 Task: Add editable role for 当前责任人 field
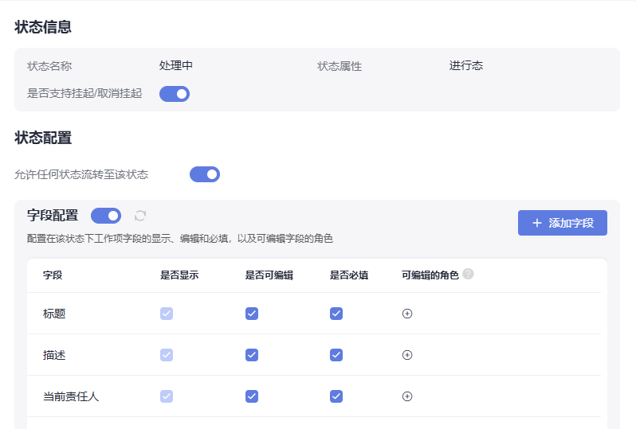click(406, 396)
